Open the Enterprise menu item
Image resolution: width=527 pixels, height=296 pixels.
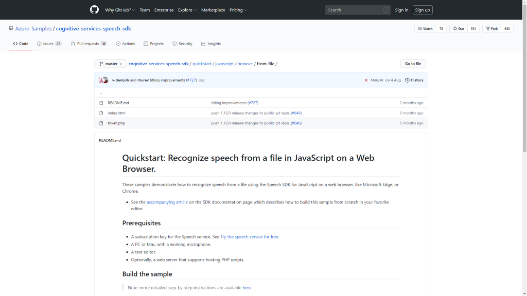point(164,10)
